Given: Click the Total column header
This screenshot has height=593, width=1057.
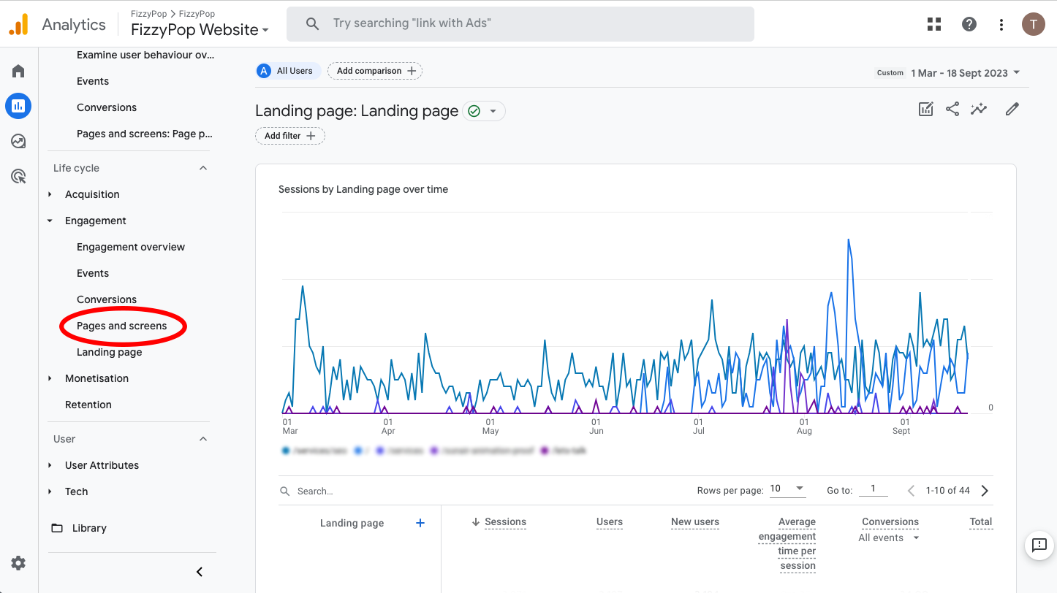Looking at the screenshot, I should pos(981,521).
